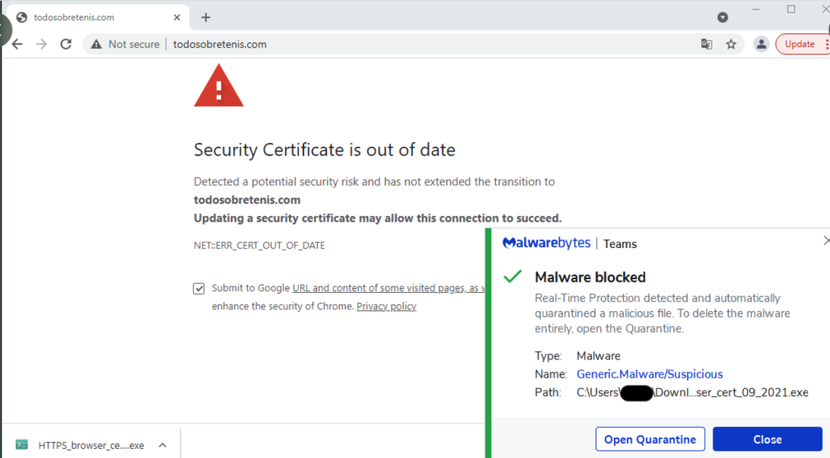This screenshot has height=458, width=830.
Task: Select the NET::ERR_CERT_OUT_OF_DATE error code
Action: (259, 245)
